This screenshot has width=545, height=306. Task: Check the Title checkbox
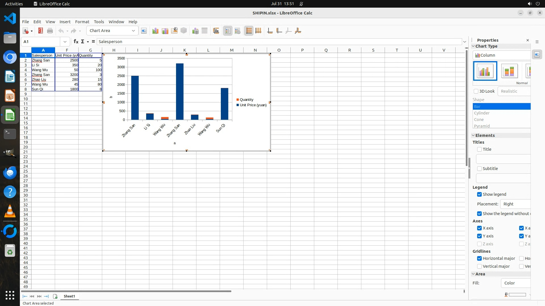pos(479,149)
